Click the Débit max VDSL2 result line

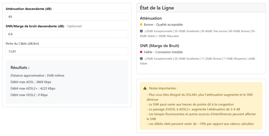click(x=29, y=95)
